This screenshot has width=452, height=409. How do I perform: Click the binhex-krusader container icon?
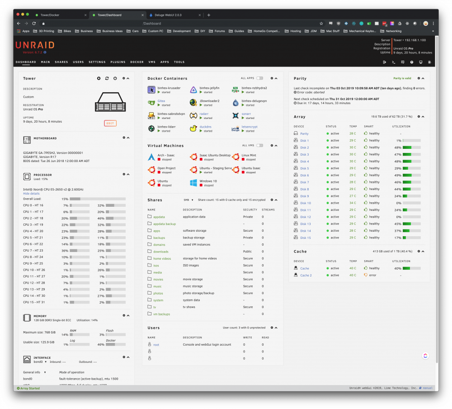tap(151, 90)
